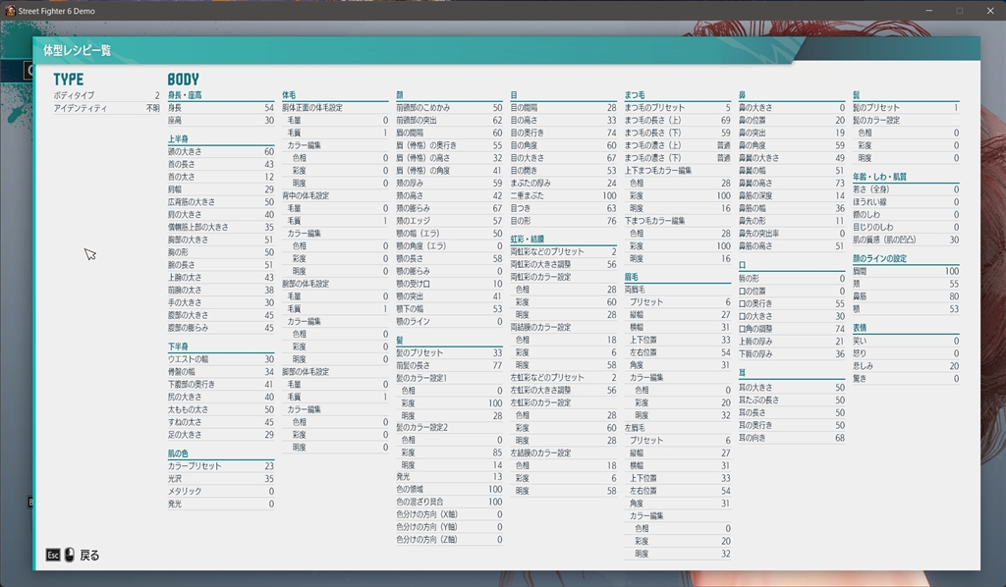Select the 広背筋の大きさ row

221,202
